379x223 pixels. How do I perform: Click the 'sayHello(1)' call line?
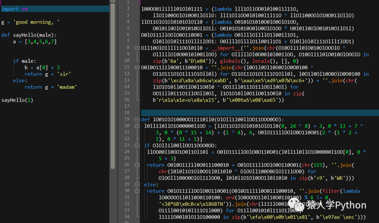(17, 100)
